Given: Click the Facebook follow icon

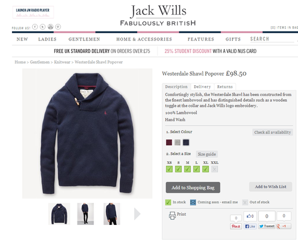Looking at the screenshot, I should [x=35, y=27].
